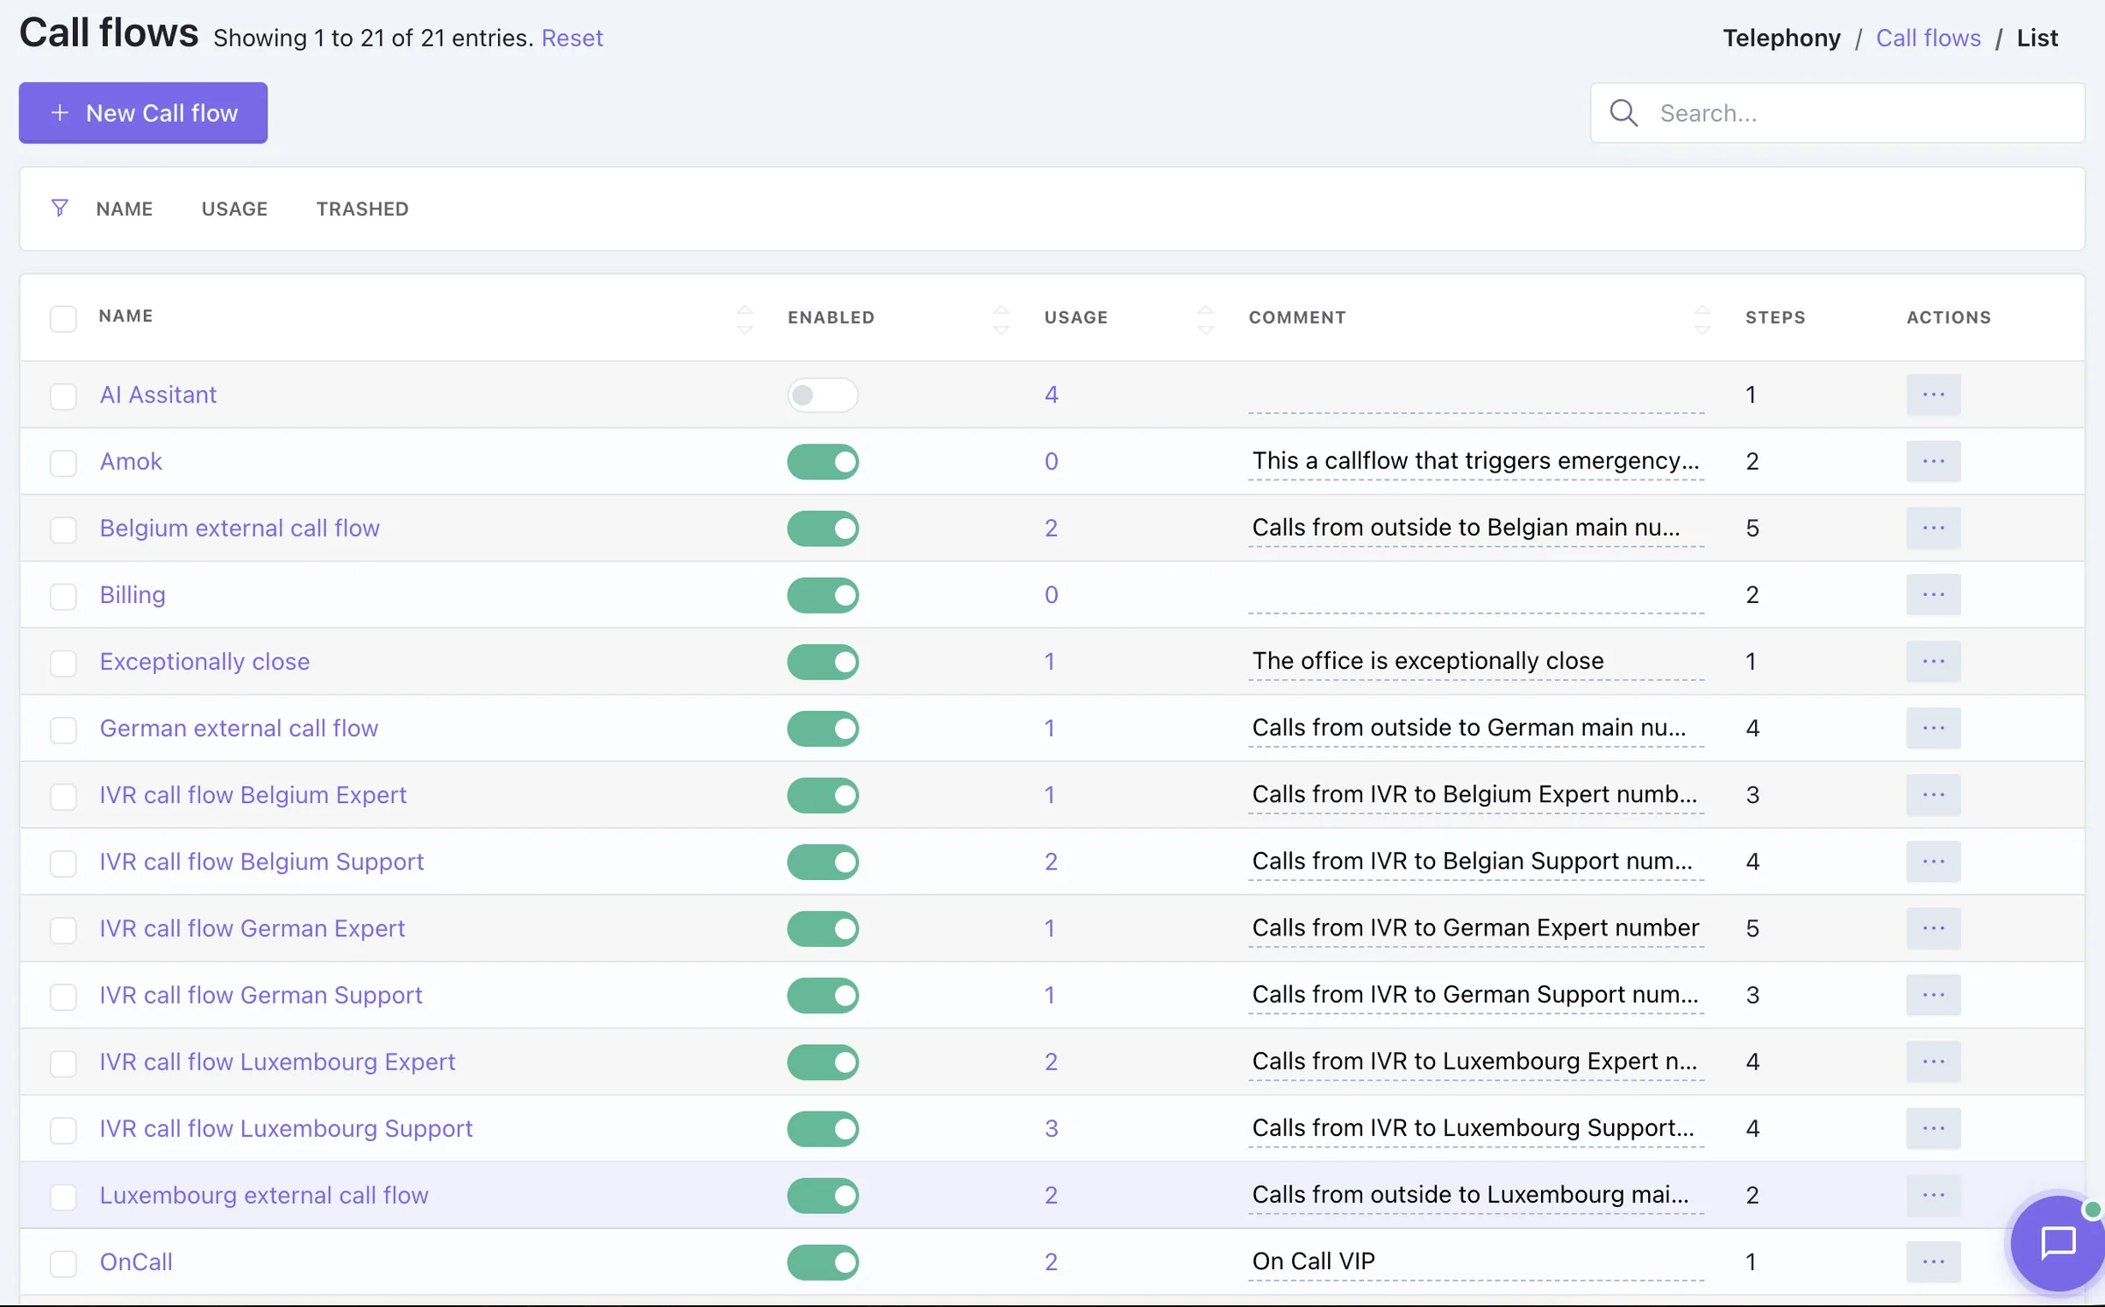Open the OnCall call flow link
Screen dimensions: 2105x1307
click(136, 1261)
